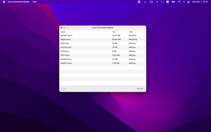Select the test003.xlsx file name
Viewport: 211px width, 132px height.
coord(66,47)
